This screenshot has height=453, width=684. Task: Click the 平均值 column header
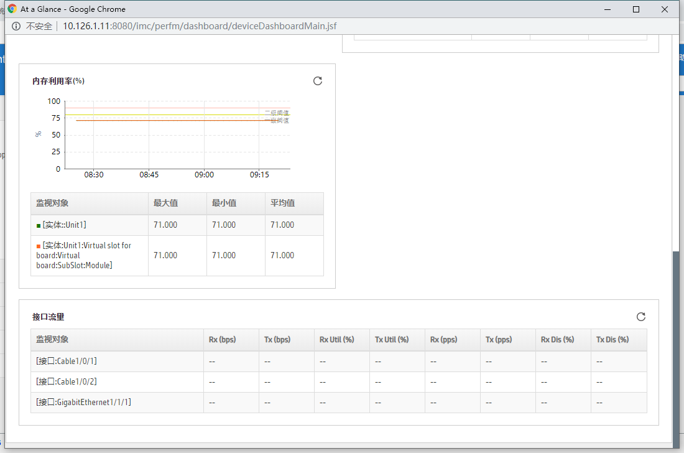point(282,203)
